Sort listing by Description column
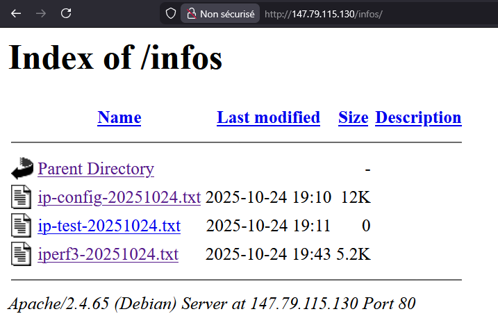Screen dimensions: 498x323 pyautogui.click(x=418, y=118)
